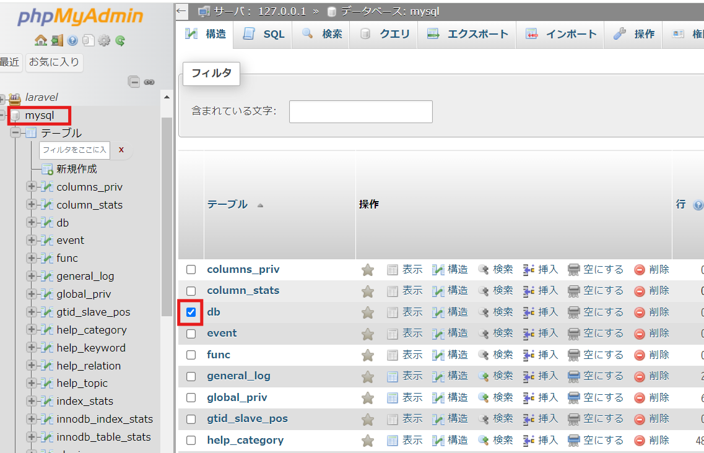Click the search icon for gtid_slave_pos row
Screen dimensions: 704x453
pos(483,419)
